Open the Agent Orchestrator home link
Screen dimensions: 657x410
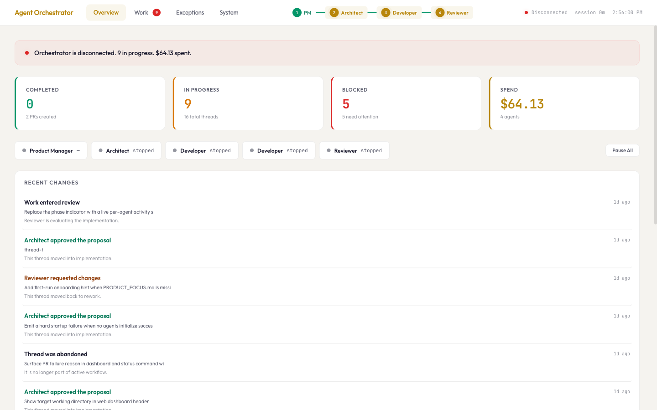pyautogui.click(x=44, y=12)
